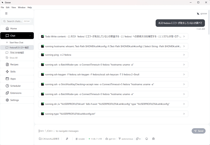Click the extensions count puzzle icon showing 8

[x=138, y=139]
